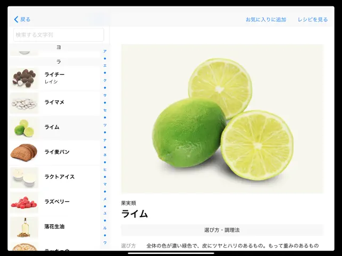Open the ライマメ lima bean thumbnail

pos(24,103)
